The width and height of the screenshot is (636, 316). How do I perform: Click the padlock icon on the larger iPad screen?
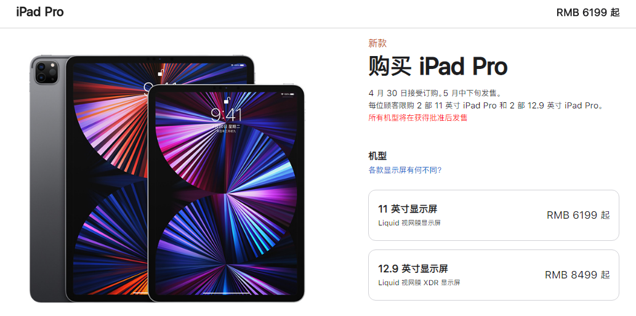coord(161,73)
